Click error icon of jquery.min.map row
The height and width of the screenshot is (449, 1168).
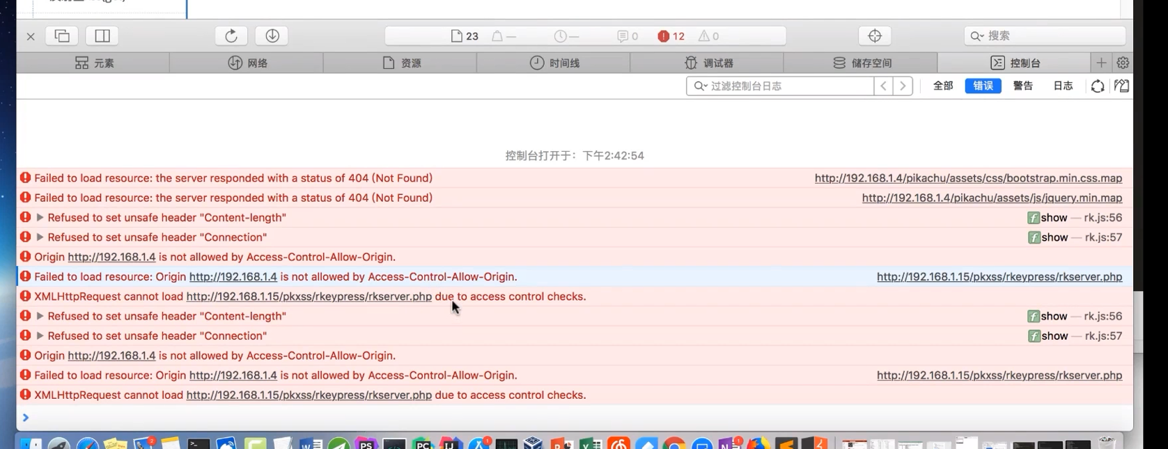pos(25,198)
